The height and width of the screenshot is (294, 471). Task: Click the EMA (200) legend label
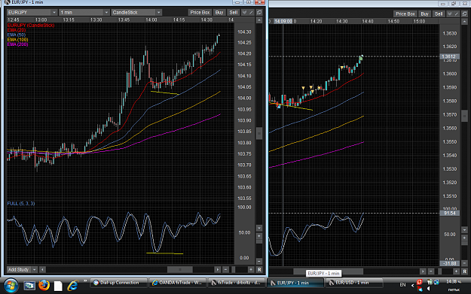click(x=18, y=44)
